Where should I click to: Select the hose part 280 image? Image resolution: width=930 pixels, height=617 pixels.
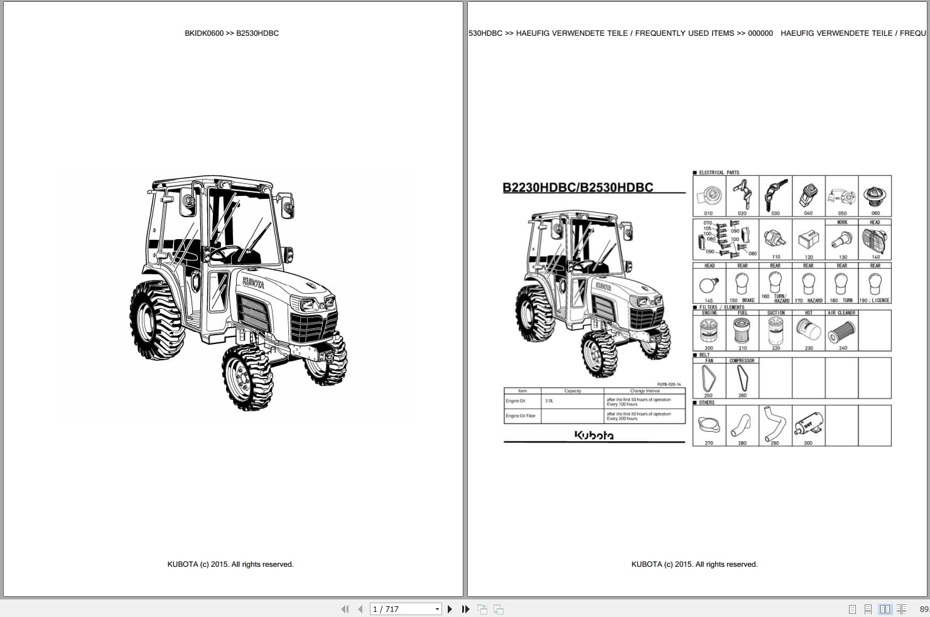pyautogui.click(x=742, y=426)
